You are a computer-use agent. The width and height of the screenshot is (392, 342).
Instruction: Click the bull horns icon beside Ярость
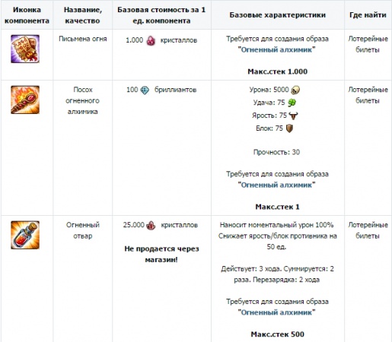pyautogui.click(x=293, y=116)
